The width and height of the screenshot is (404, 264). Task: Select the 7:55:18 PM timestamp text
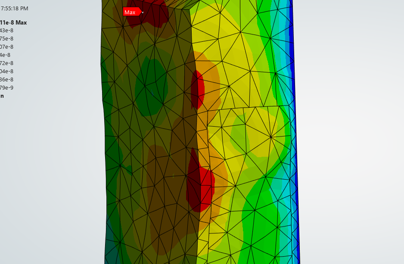(x=15, y=9)
